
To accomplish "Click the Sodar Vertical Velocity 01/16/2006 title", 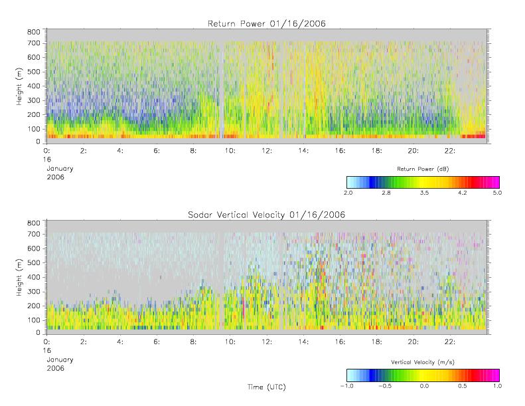I will (267, 215).
